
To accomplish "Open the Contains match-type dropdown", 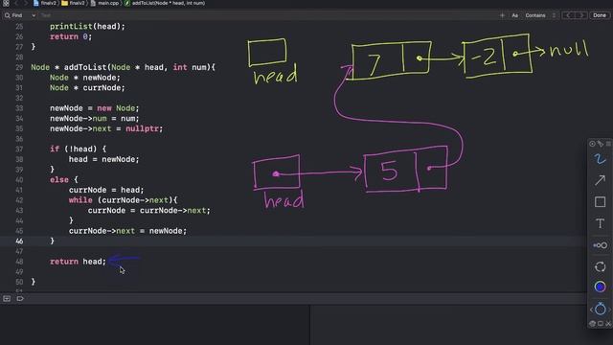I will click(x=540, y=15).
